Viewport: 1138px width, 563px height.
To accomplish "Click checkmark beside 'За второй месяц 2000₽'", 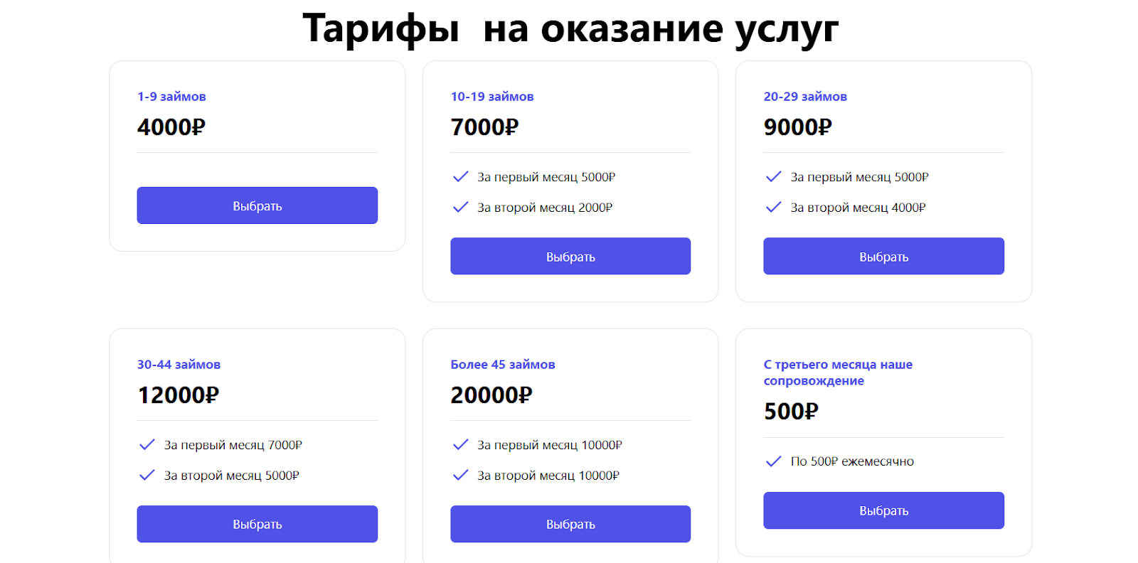I will [460, 208].
